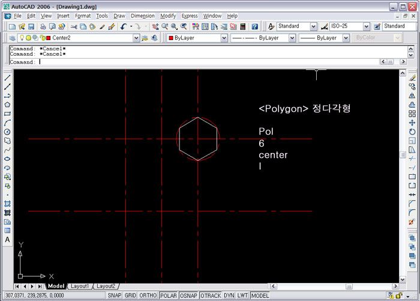Image resolution: width=420 pixels, height=301 pixels.
Task: Select the Ellipse tool
Action: [7, 159]
